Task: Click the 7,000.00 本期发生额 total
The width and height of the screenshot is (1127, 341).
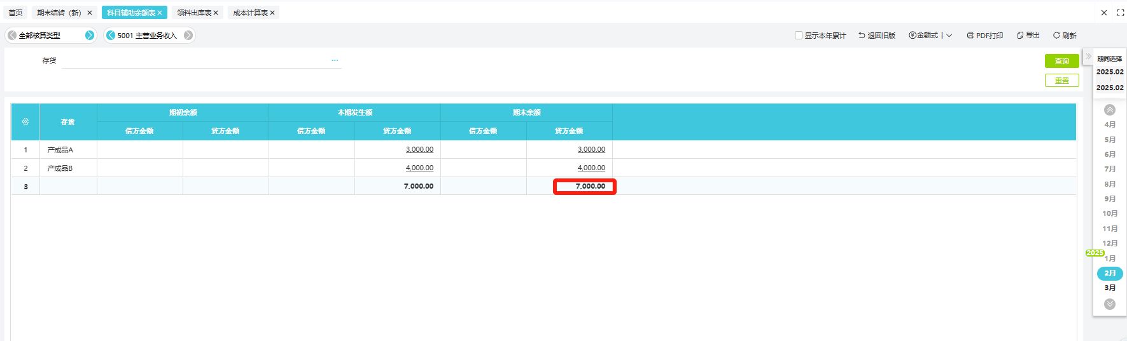Action: pos(418,186)
